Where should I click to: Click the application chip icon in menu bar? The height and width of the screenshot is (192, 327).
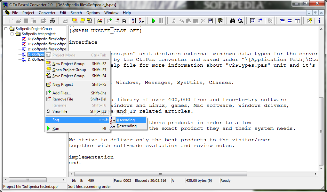(7, 12)
